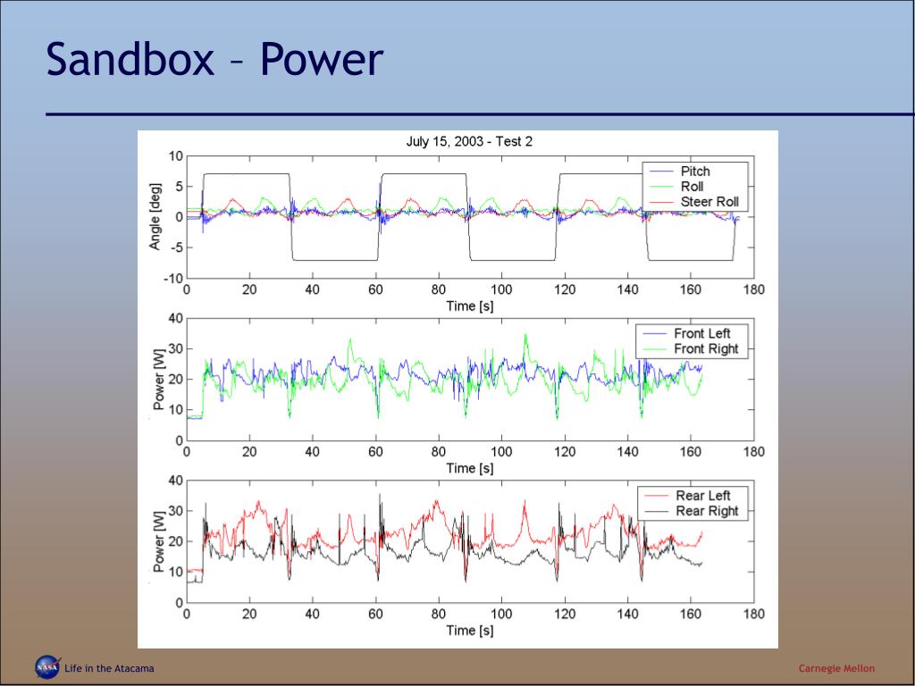This screenshot has width=915, height=686.
Task: Click the NASA logo icon
Action: pos(47,666)
